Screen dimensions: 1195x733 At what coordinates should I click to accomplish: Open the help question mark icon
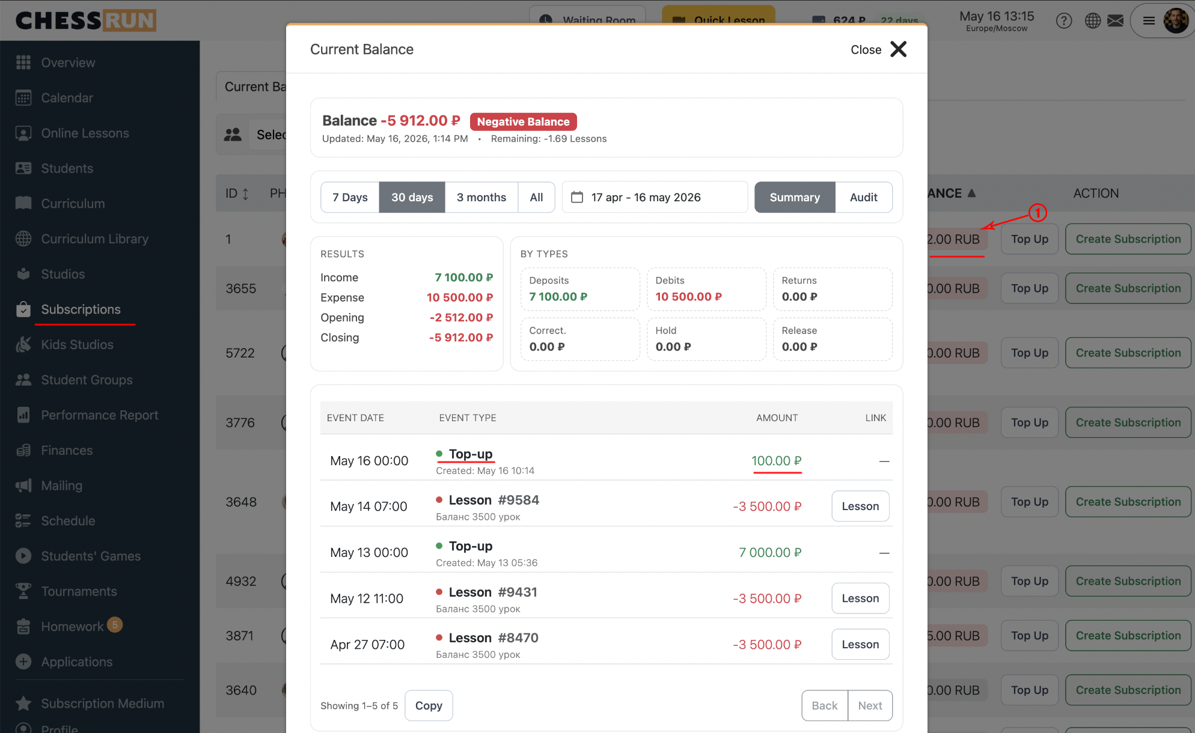point(1064,21)
